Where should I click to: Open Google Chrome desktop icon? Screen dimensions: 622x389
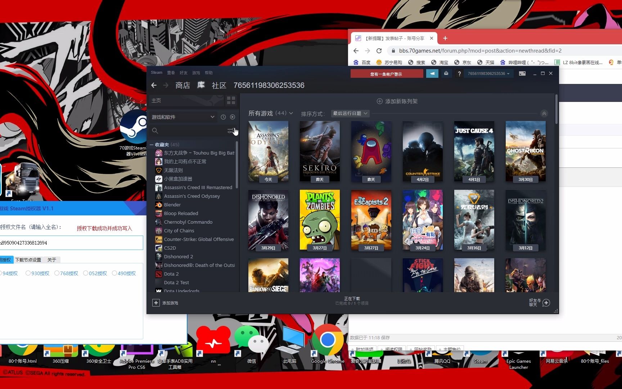[x=328, y=345]
